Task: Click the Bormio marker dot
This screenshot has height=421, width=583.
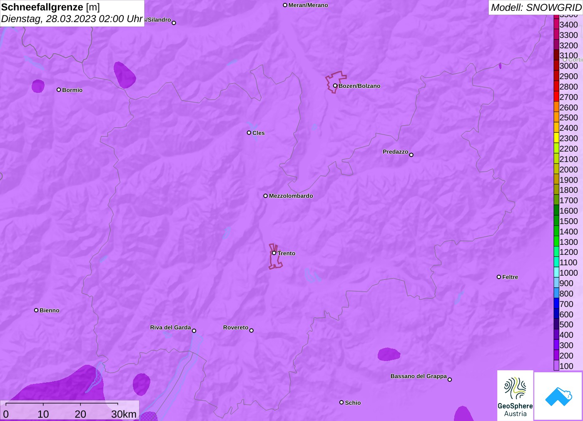Action: click(59, 90)
